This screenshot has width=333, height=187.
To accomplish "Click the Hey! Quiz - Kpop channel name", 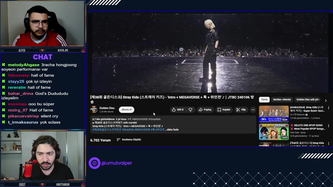I will pos(298,132).
